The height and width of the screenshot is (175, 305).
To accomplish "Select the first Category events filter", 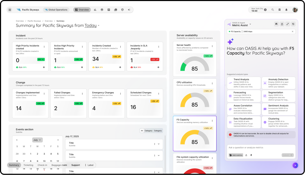I will (148, 131).
